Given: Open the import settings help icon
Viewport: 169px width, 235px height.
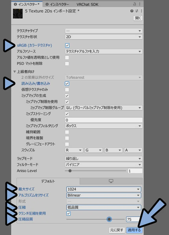Looking at the screenshot, I should coord(132,11).
